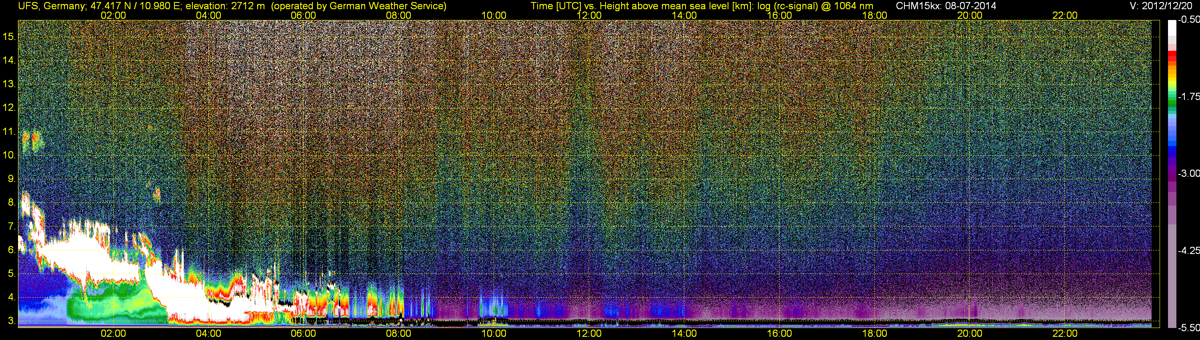Select the 12:00 label on the upper time axis

coord(589,15)
